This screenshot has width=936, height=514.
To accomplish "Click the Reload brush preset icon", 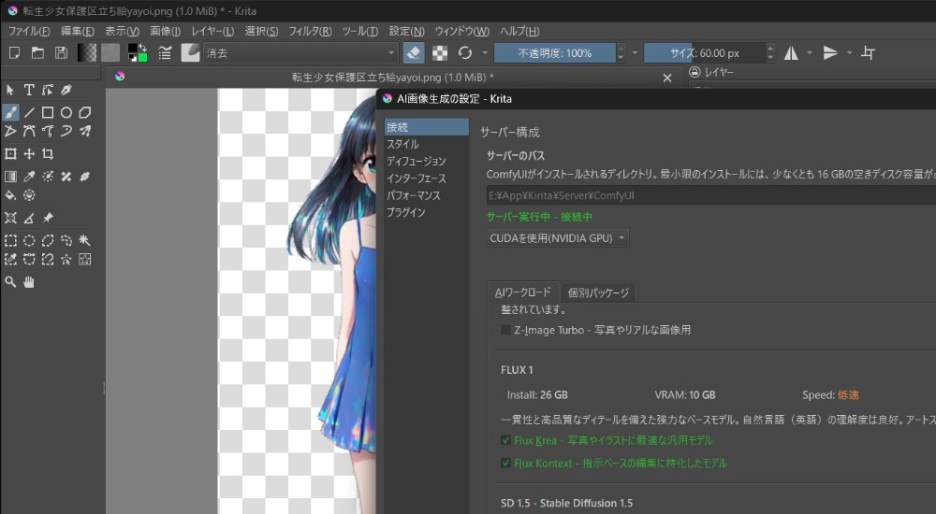I will point(465,53).
